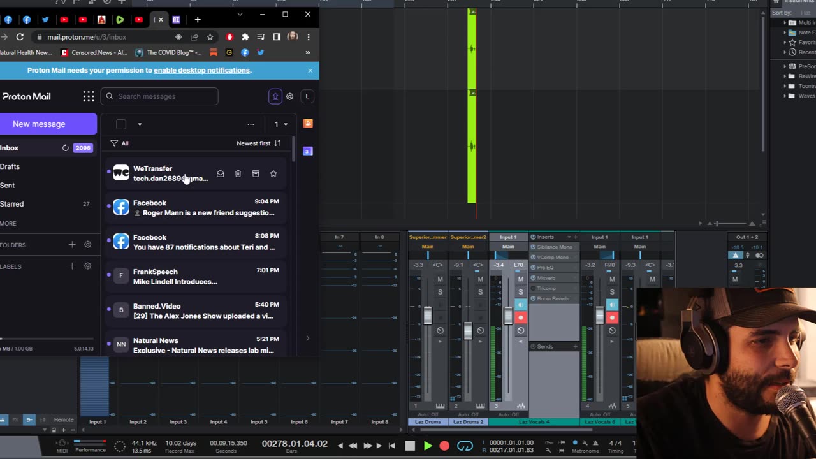The image size is (816, 459).
Task: Add an insert with the Inserts plus icon
Action: point(575,237)
